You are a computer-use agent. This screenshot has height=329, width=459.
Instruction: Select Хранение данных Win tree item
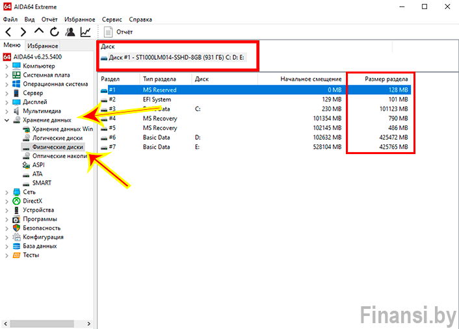[x=62, y=129]
